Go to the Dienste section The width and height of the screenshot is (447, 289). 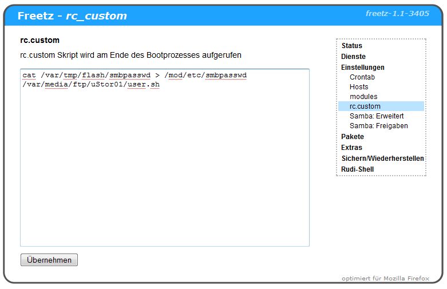click(x=353, y=57)
